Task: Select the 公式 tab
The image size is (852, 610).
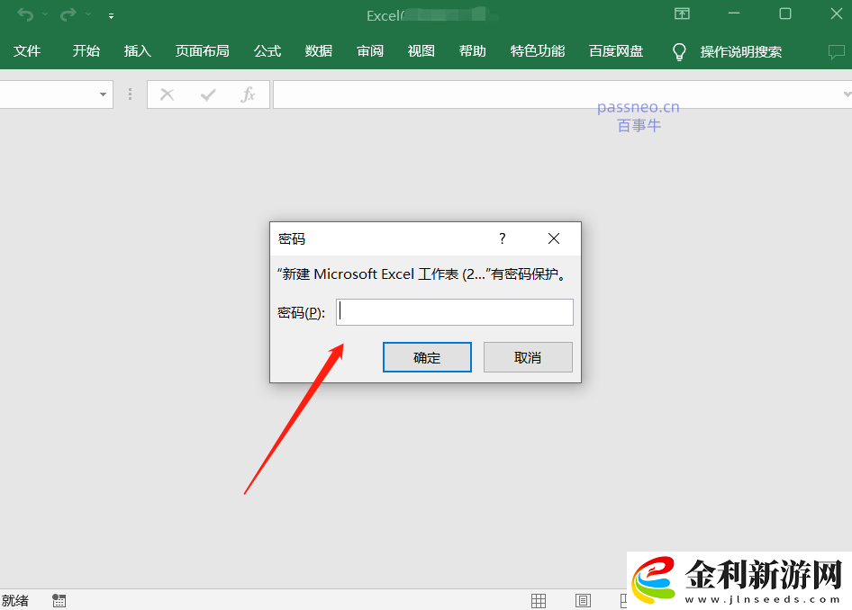Action: (267, 51)
